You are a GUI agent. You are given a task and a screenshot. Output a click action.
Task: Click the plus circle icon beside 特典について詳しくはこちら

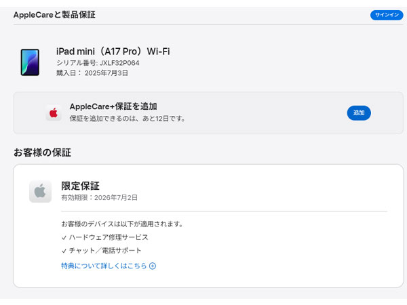pos(153,266)
